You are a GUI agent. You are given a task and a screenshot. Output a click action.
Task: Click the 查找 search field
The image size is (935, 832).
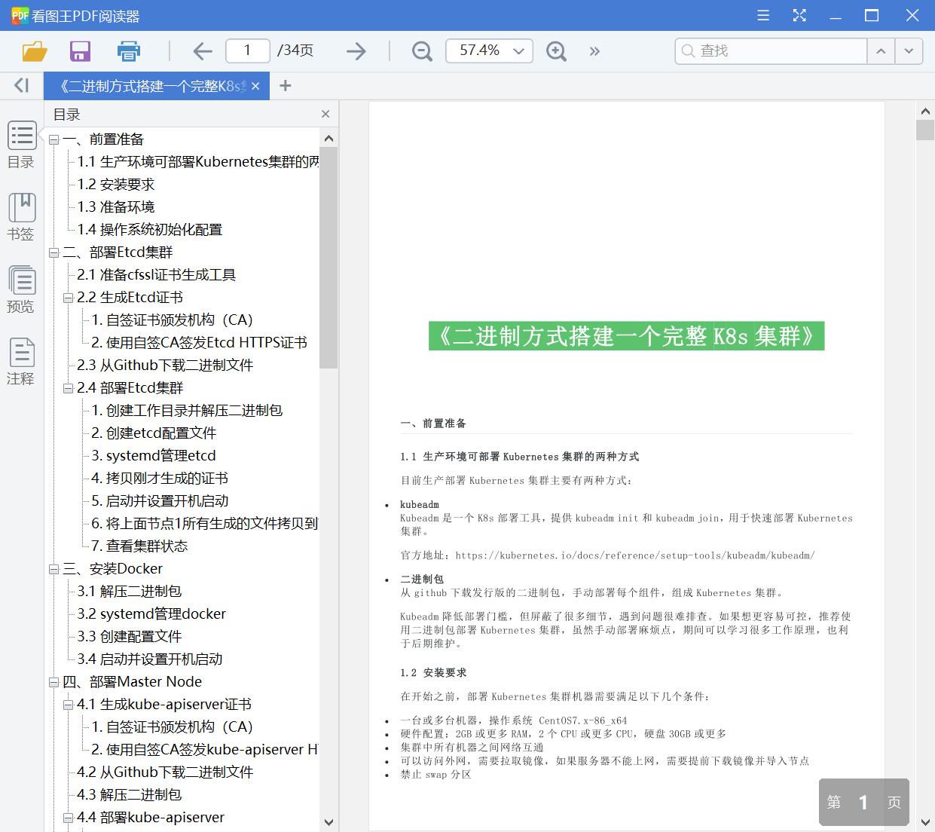[772, 51]
